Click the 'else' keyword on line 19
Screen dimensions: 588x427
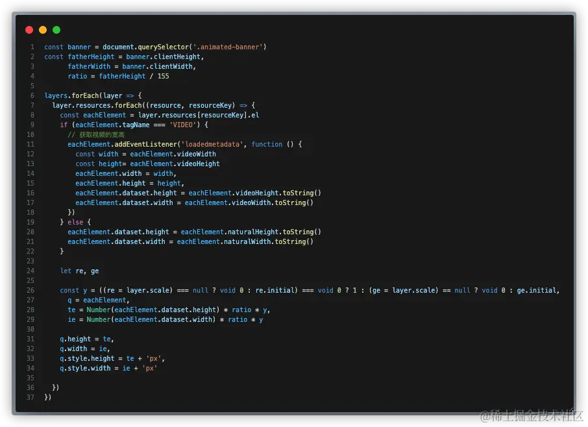(x=75, y=222)
